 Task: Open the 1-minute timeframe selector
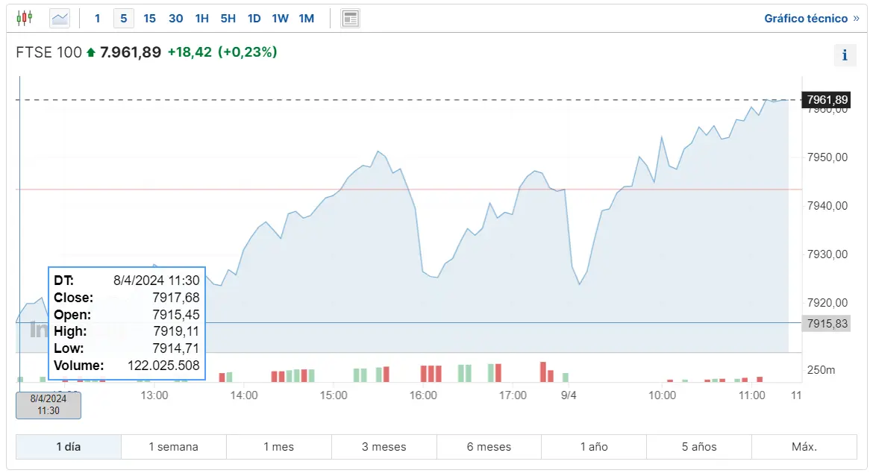[x=97, y=18]
